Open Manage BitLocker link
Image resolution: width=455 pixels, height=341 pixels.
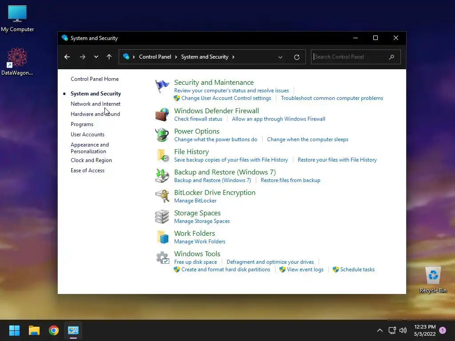point(196,201)
